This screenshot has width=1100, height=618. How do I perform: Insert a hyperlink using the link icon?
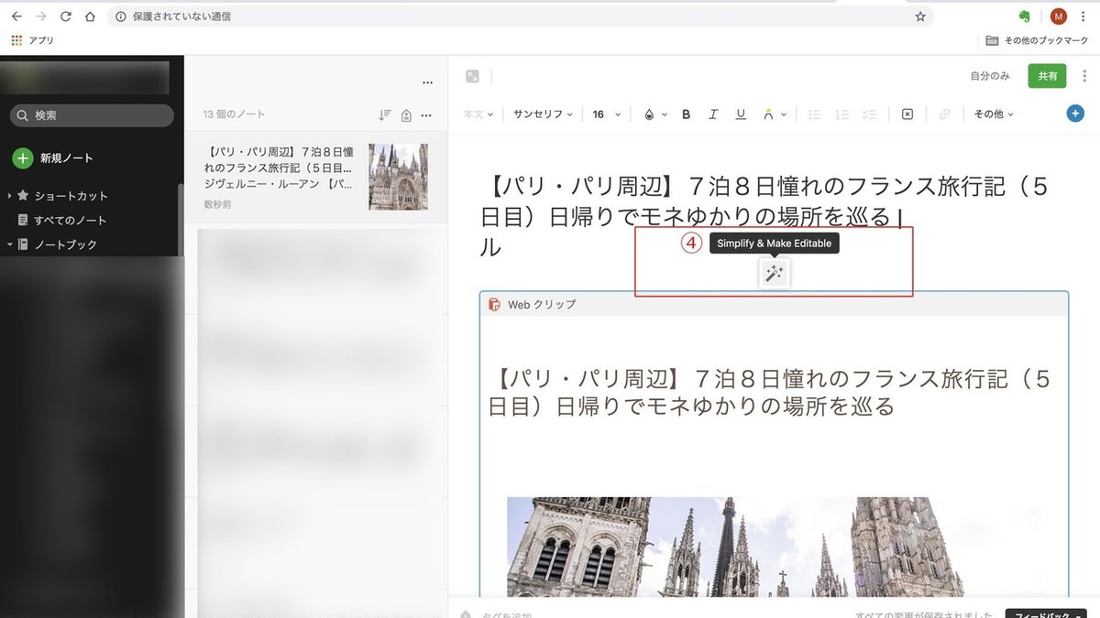tap(945, 114)
